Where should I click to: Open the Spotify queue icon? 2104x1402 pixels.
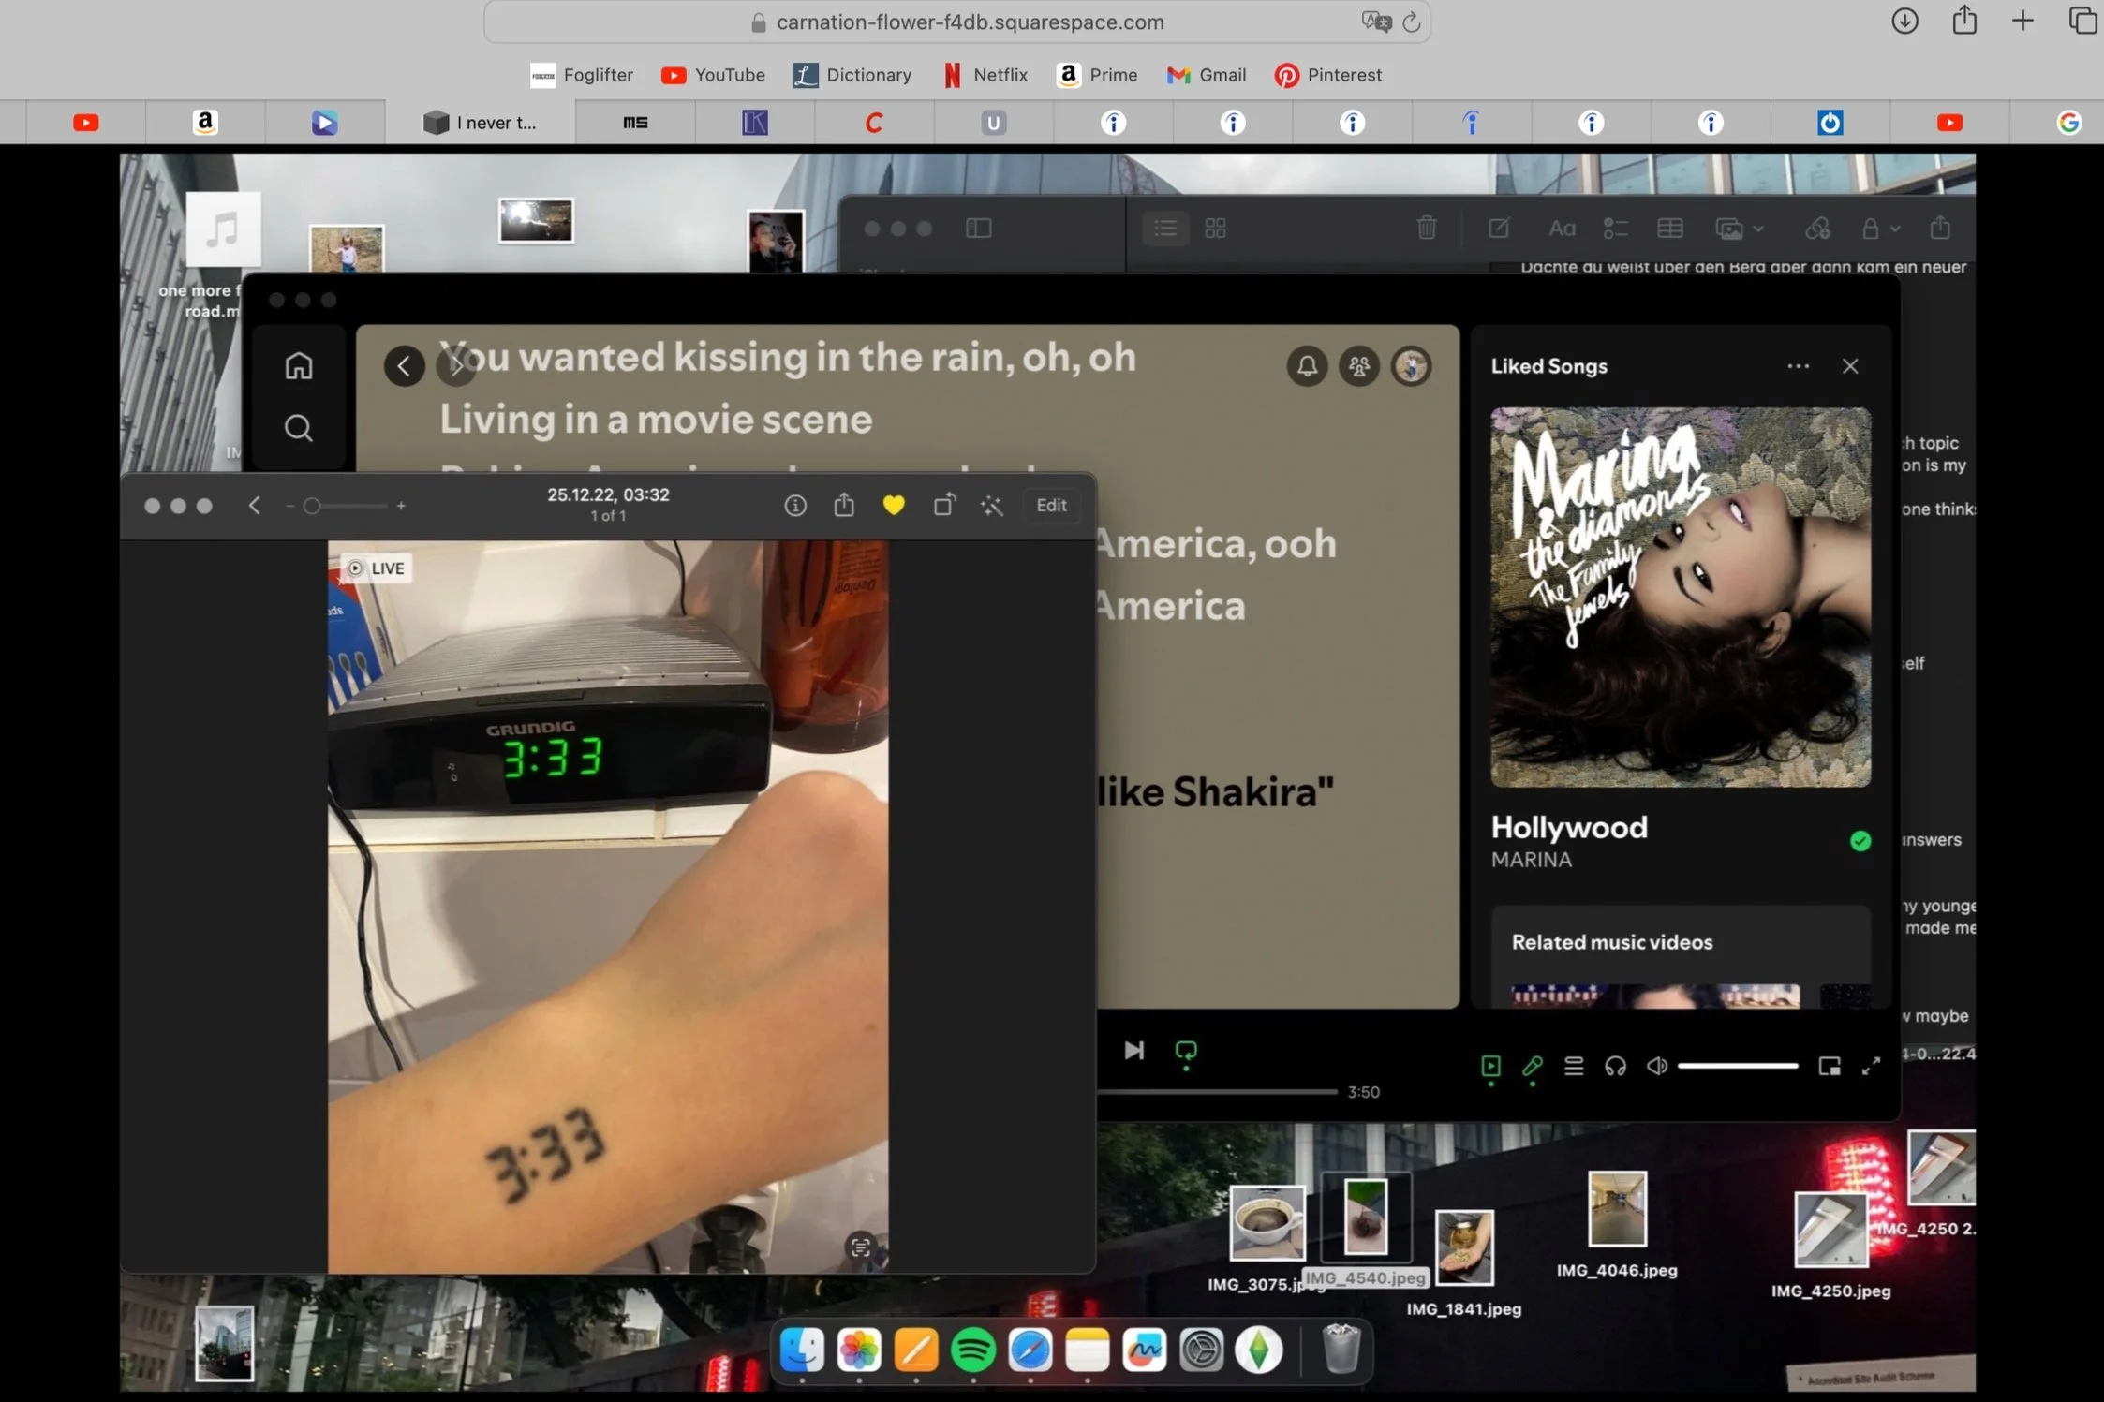[1574, 1066]
